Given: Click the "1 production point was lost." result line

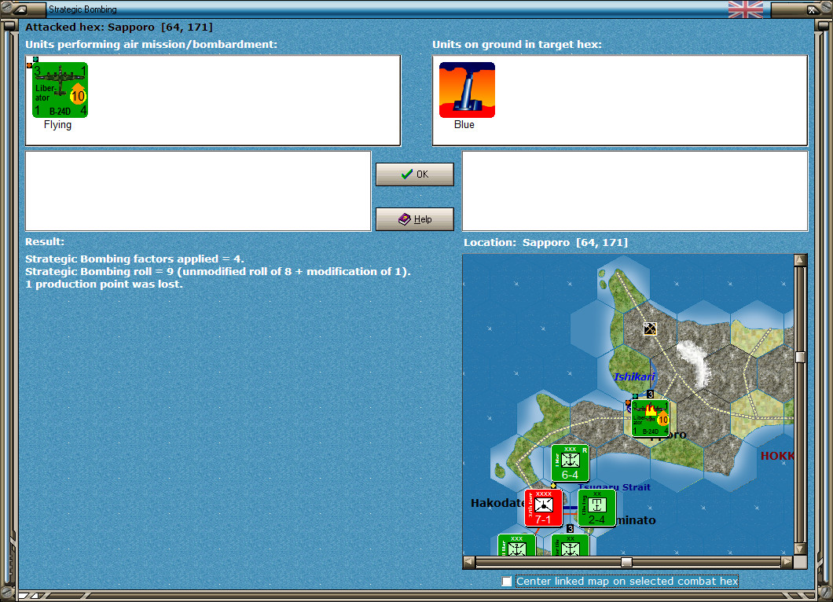Looking at the screenshot, I should 104,284.
